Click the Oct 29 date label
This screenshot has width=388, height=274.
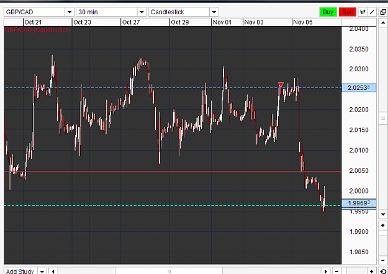180,22
